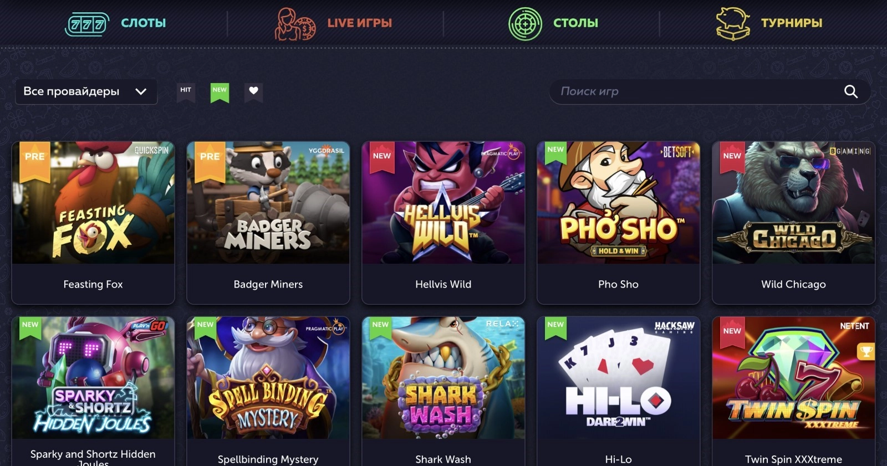Viewport: 887px width, 466px height.
Task: Toggle the HIT games filter
Action: pos(186,92)
